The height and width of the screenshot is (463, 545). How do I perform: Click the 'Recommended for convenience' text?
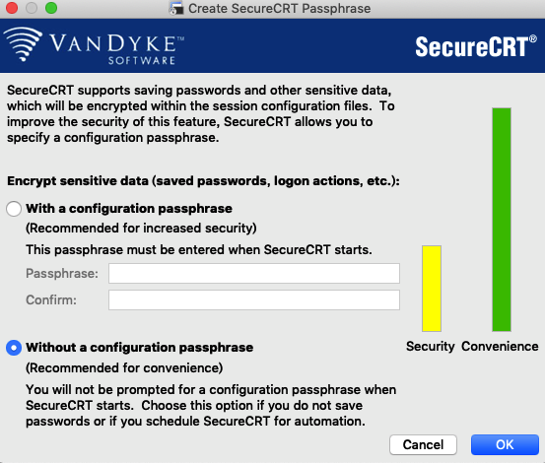point(124,367)
